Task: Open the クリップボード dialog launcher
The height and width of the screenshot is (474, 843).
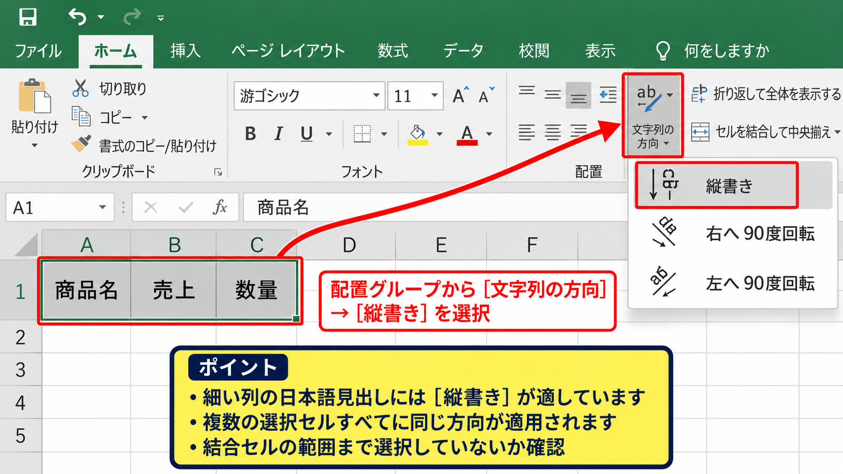Action: (218, 172)
